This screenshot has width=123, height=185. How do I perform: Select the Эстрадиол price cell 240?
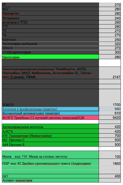(x=110, y=18)
